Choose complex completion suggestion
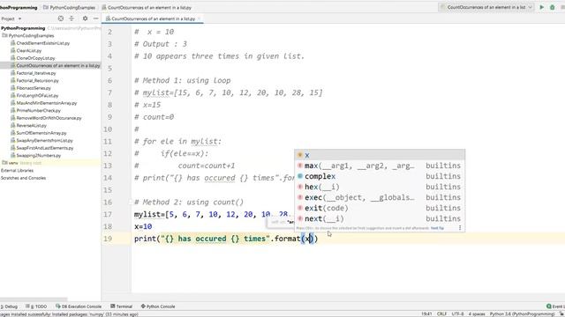 coord(380,176)
